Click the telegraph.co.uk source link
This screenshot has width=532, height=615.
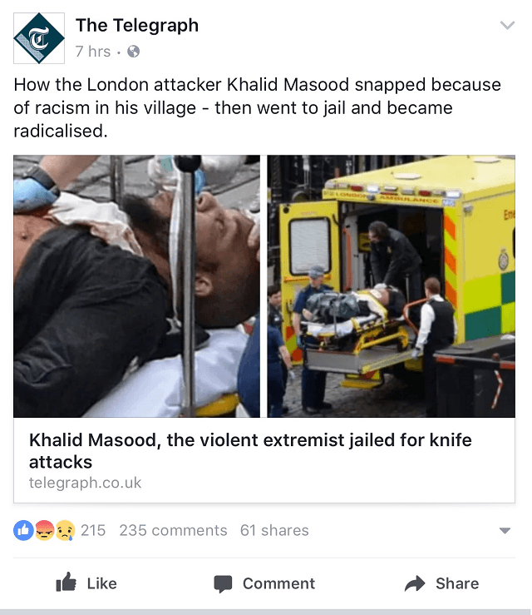(x=85, y=483)
